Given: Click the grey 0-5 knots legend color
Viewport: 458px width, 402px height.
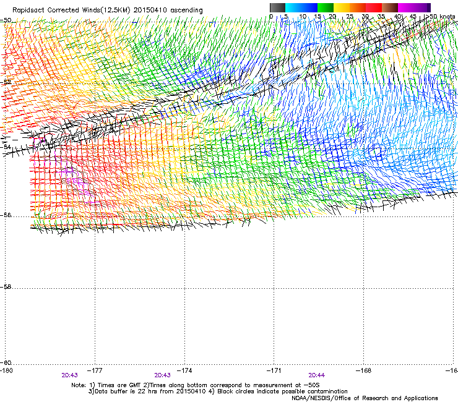Looking at the screenshot, I should click(x=277, y=7).
